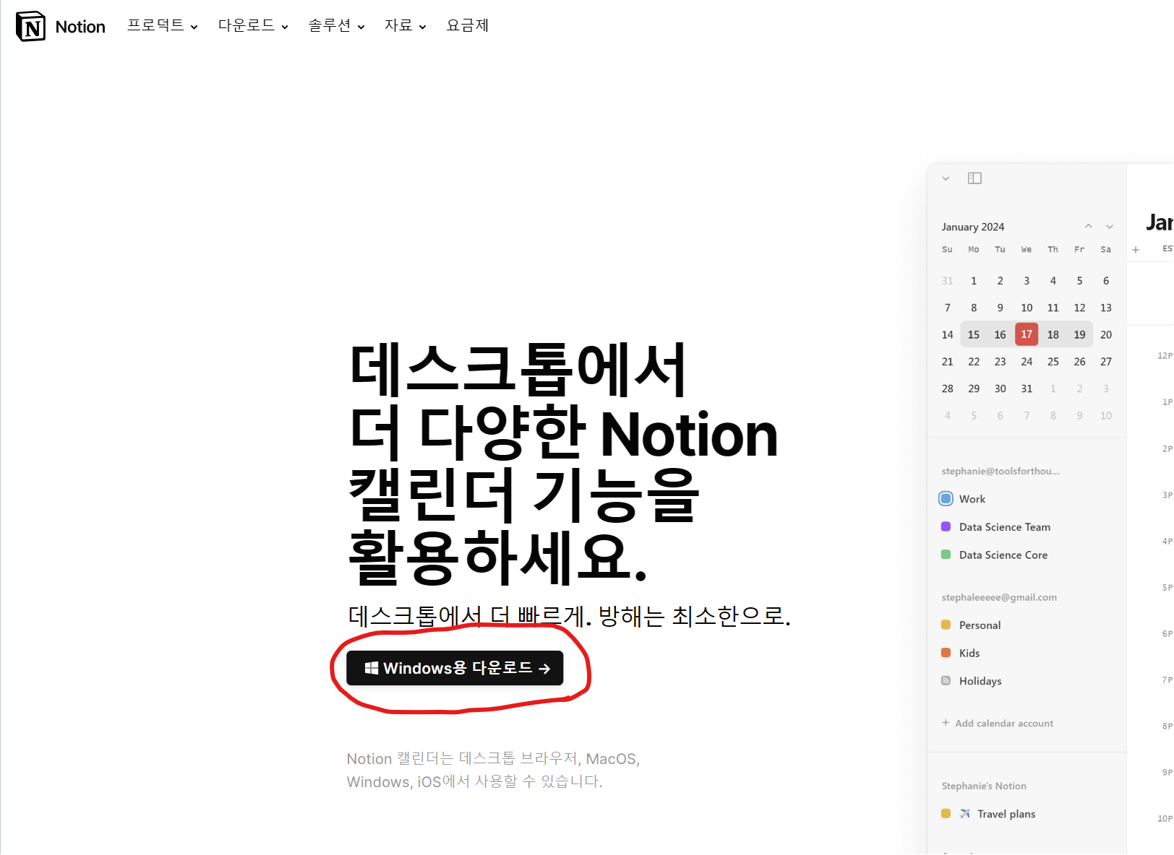The width and height of the screenshot is (1174, 855).
Task: Click the stephanie@toolsforthou... account label
Action: coord(1001,472)
